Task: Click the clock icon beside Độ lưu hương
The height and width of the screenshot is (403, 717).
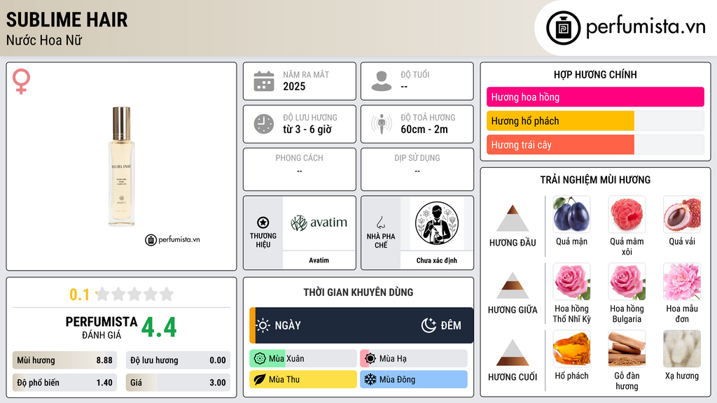Action: click(264, 124)
